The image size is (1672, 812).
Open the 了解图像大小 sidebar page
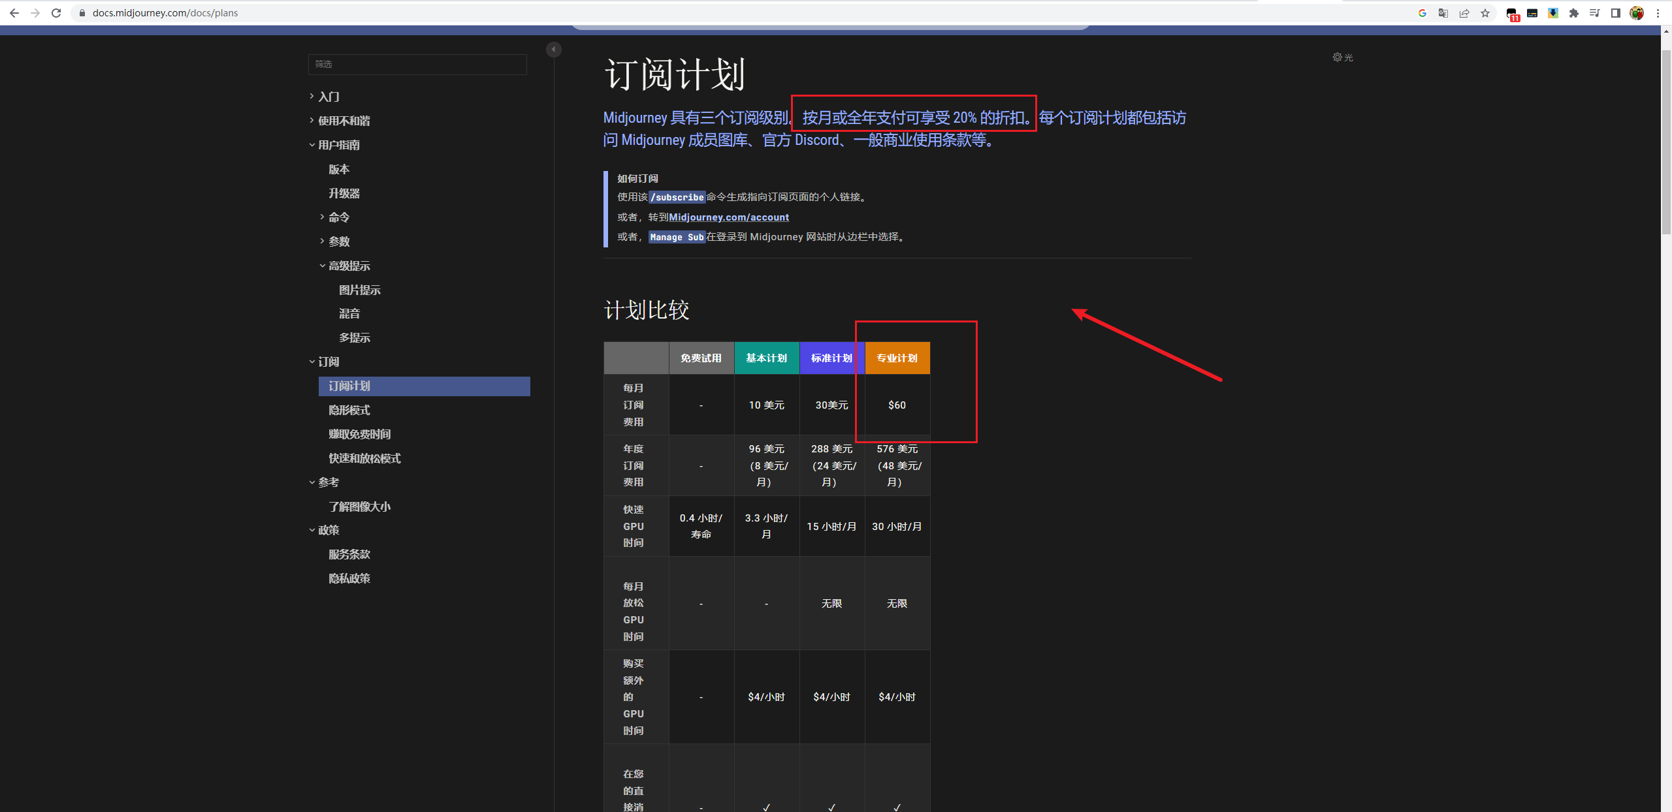tap(360, 507)
